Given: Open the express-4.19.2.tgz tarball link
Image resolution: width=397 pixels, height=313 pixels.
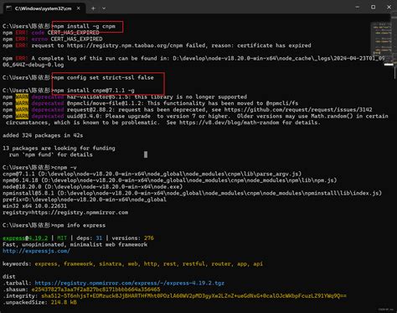Looking at the screenshot, I should (129, 283).
